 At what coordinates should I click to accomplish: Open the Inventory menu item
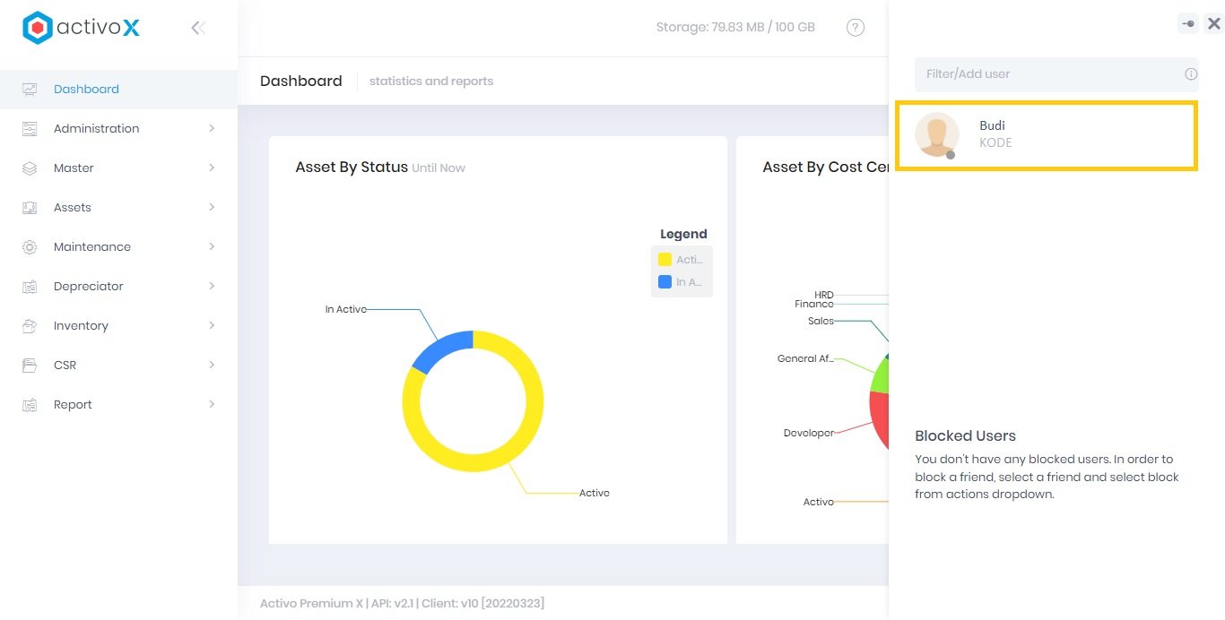(x=81, y=326)
